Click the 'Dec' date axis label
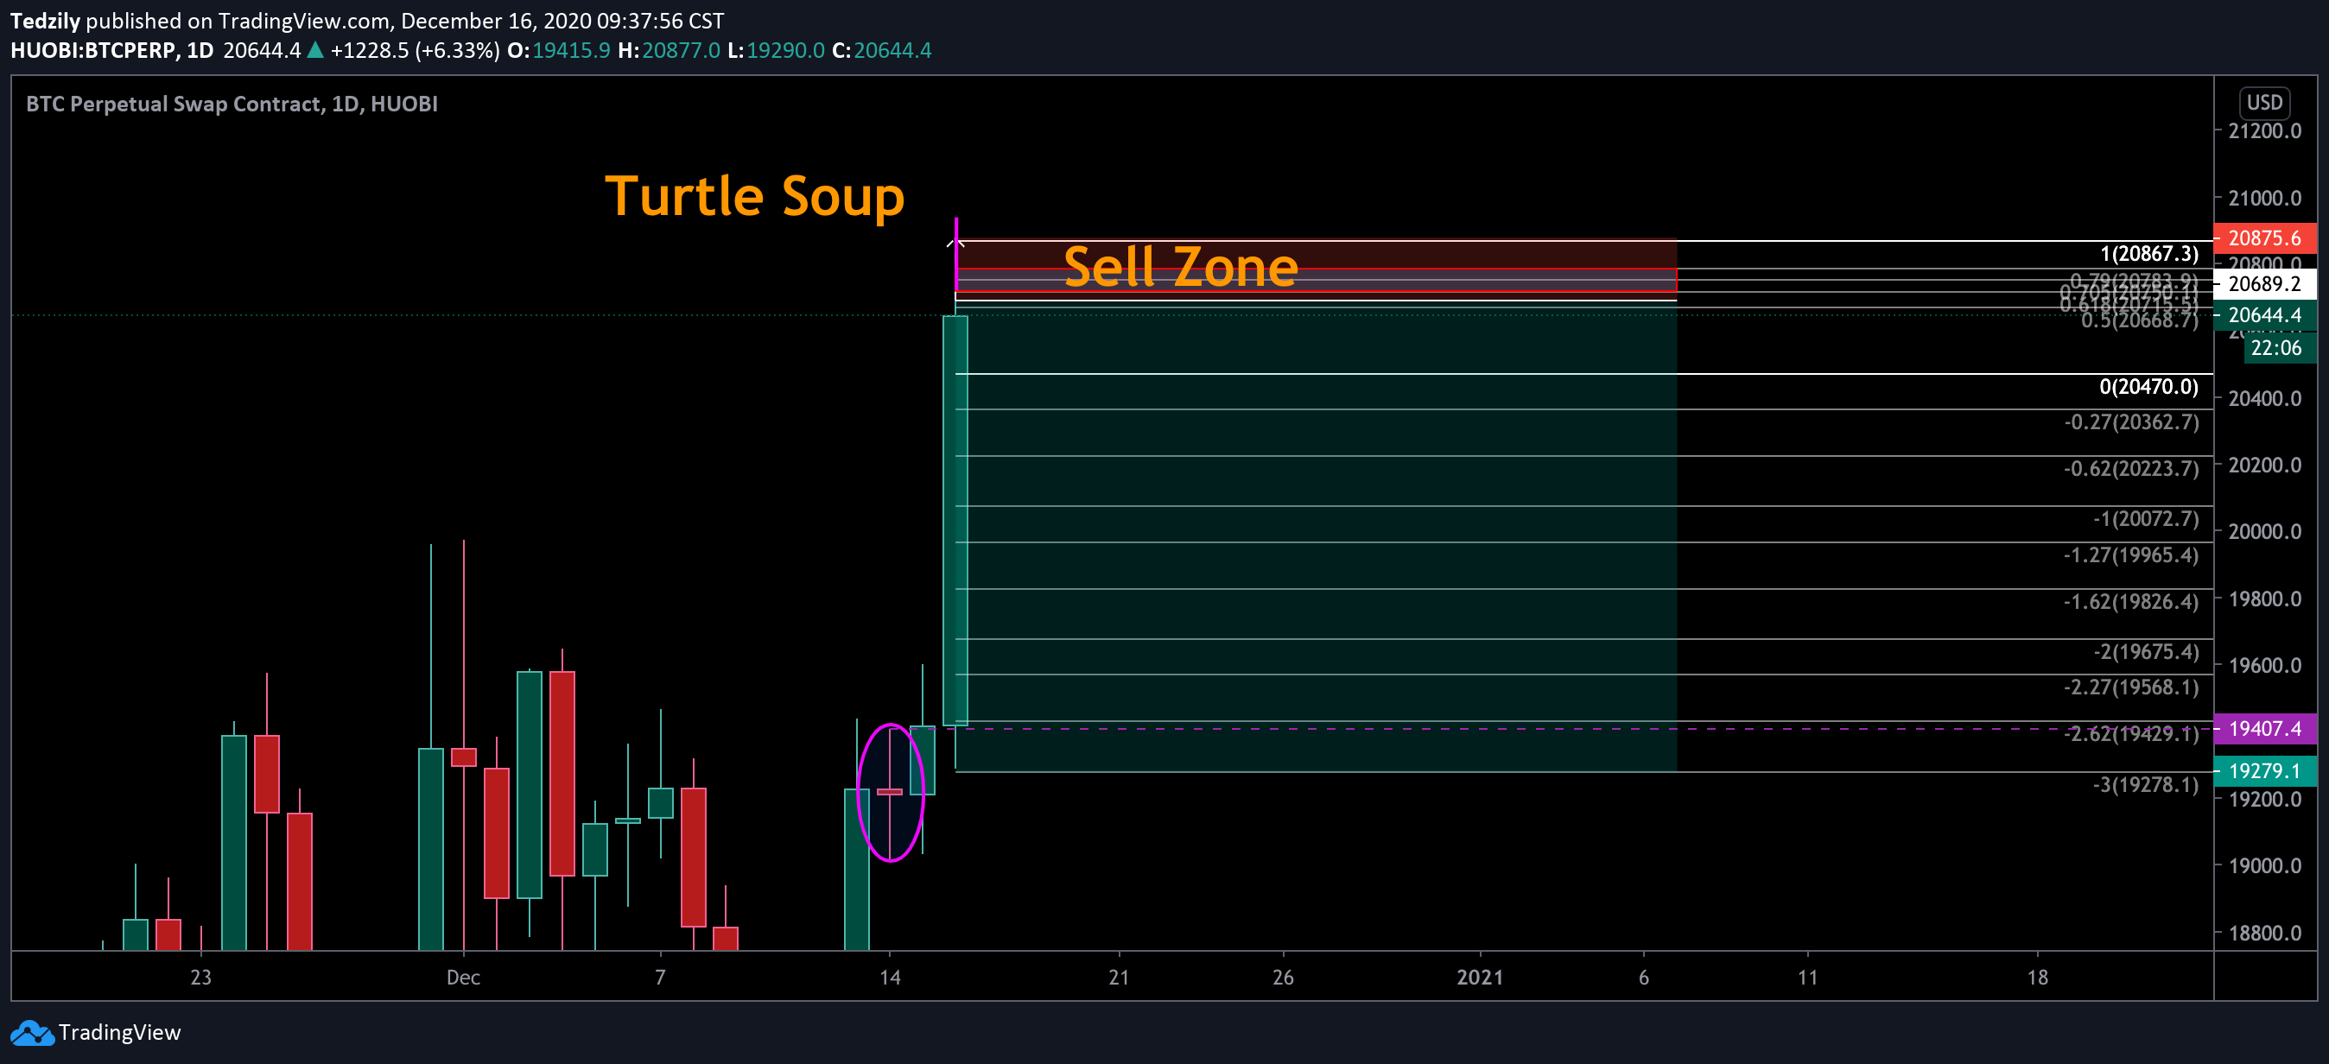Image resolution: width=2329 pixels, height=1064 pixels. 463,978
